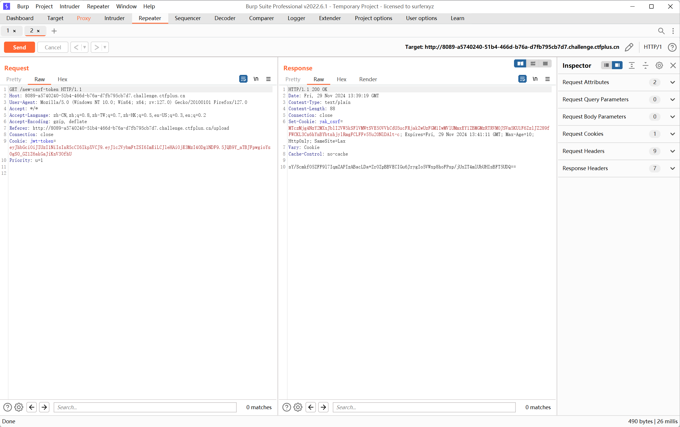Switch to the Intruder tool tab
Screen dimensions: 680x427
114,18
